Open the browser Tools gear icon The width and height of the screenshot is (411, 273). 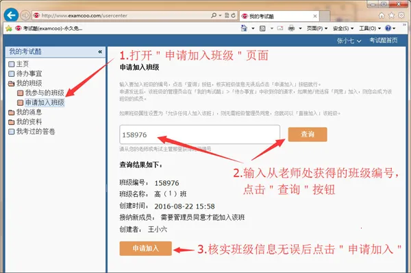point(401,16)
